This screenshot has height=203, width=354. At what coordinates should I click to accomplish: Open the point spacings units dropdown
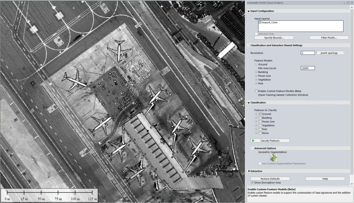(331, 53)
